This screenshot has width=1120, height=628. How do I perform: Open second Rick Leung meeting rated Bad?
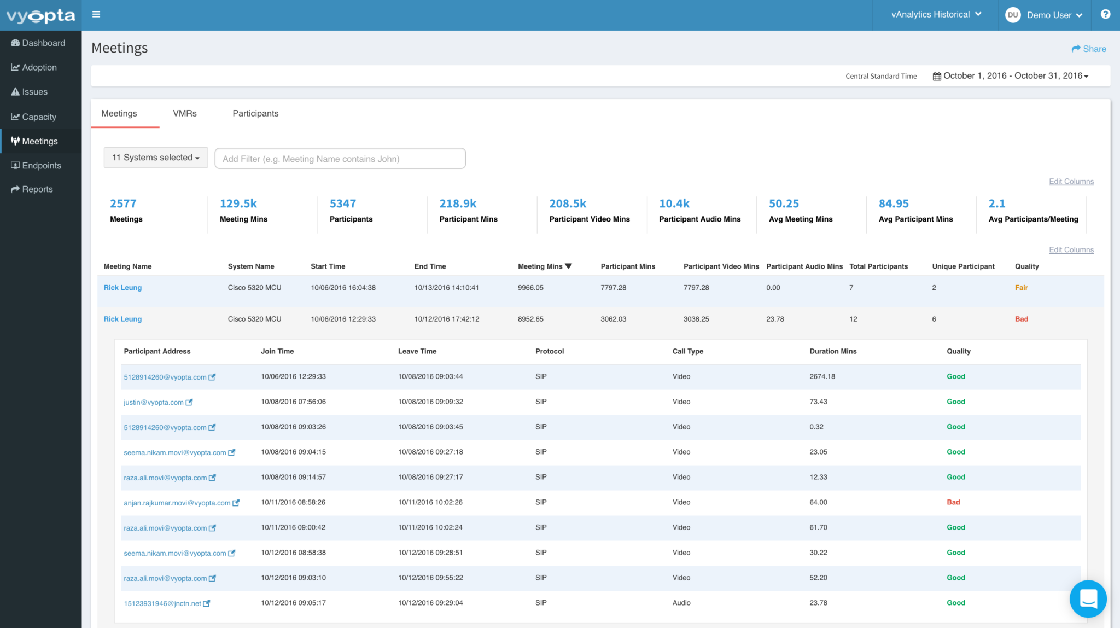122,319
